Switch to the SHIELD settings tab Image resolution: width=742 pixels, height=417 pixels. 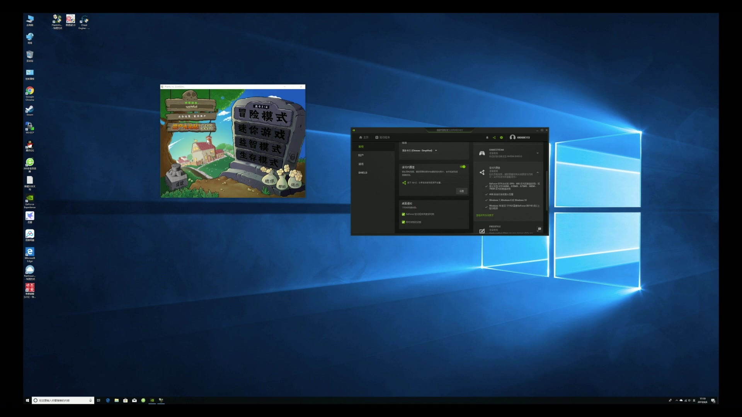click(362, 173)
